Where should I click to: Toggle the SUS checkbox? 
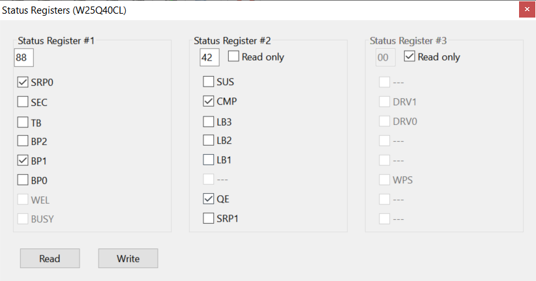point(209,82)
